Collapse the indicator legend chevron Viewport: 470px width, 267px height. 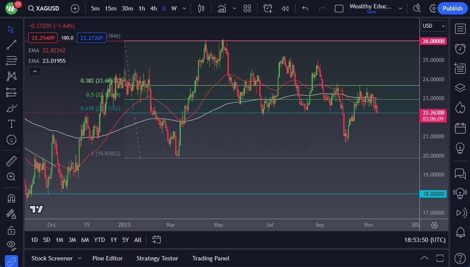(x=35, y=72)
